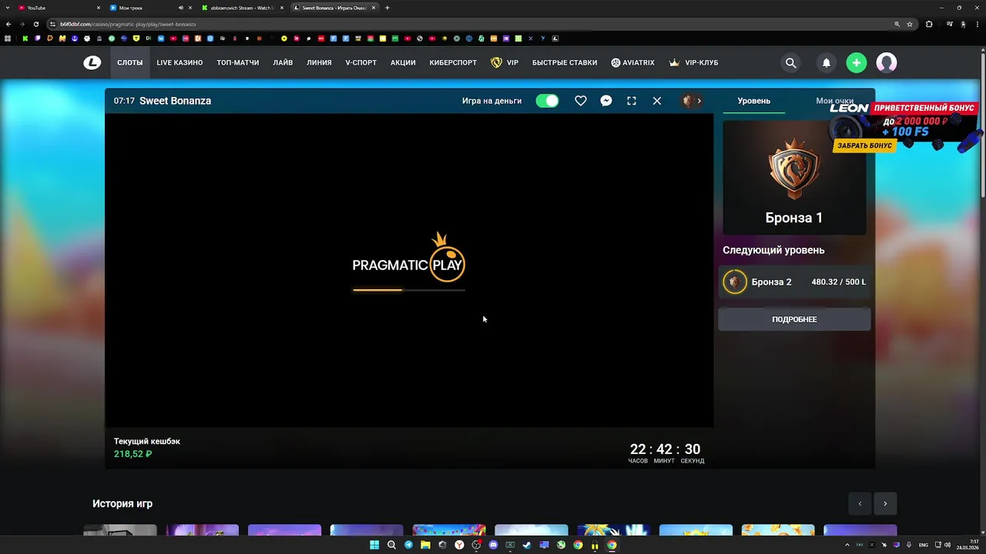
Task: Click the ПОДРОБНЕЕ button
Action: pyautogui.click(x=794, y=319)
